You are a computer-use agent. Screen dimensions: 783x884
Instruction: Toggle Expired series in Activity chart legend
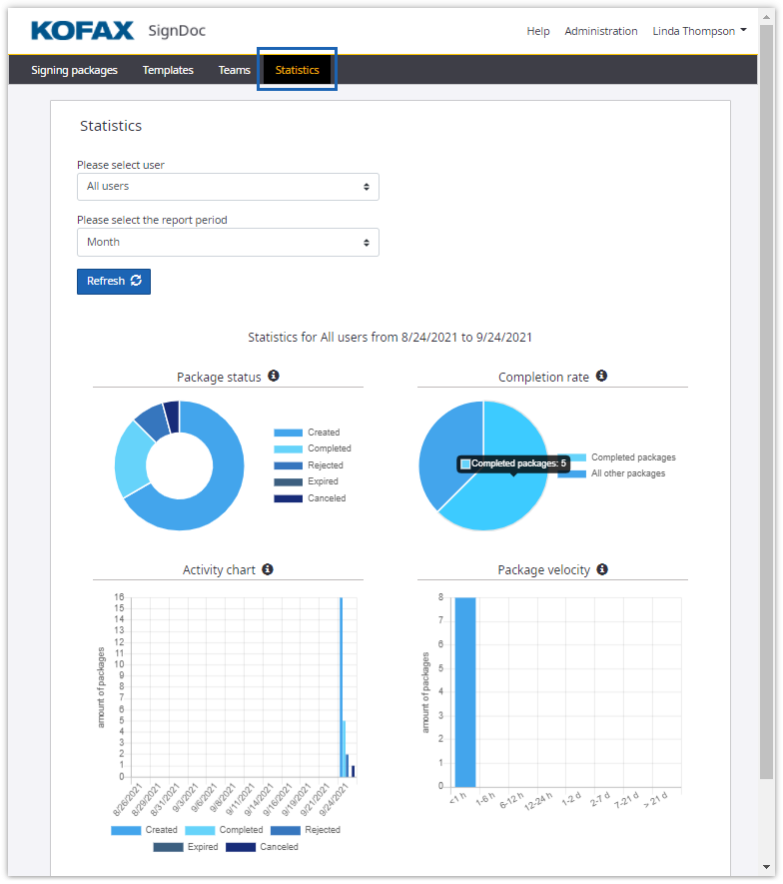[189, 847]
